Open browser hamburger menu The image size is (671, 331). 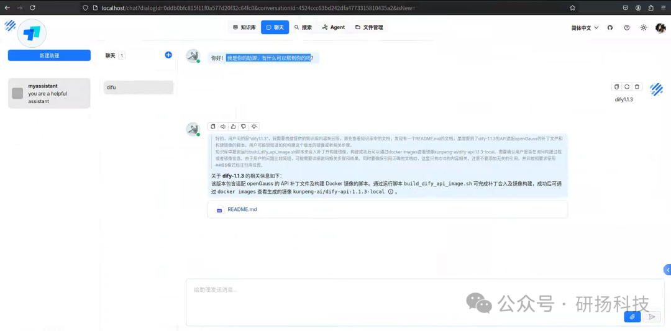(664, 7)
